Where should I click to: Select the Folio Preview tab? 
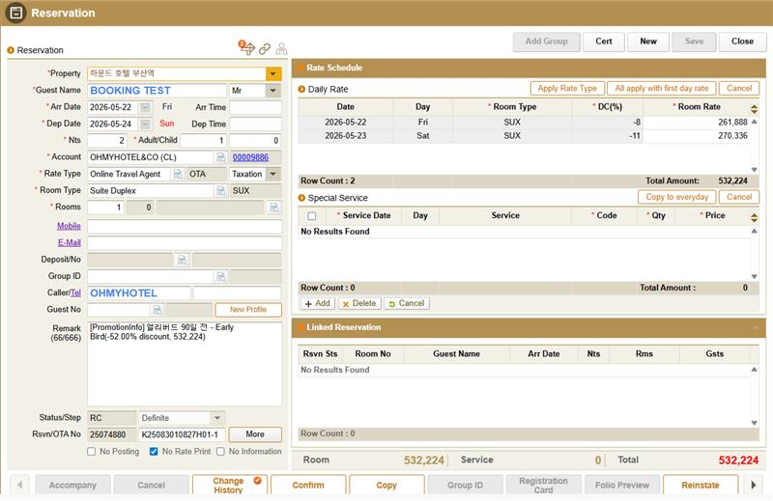point(622,486)
